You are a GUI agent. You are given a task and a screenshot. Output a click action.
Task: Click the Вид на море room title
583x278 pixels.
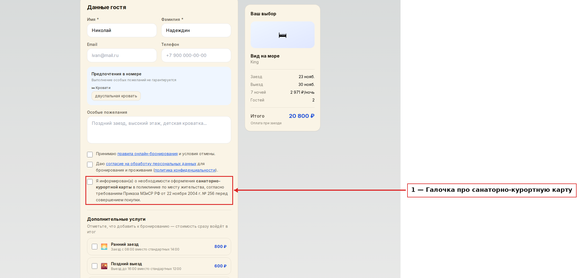265,56
